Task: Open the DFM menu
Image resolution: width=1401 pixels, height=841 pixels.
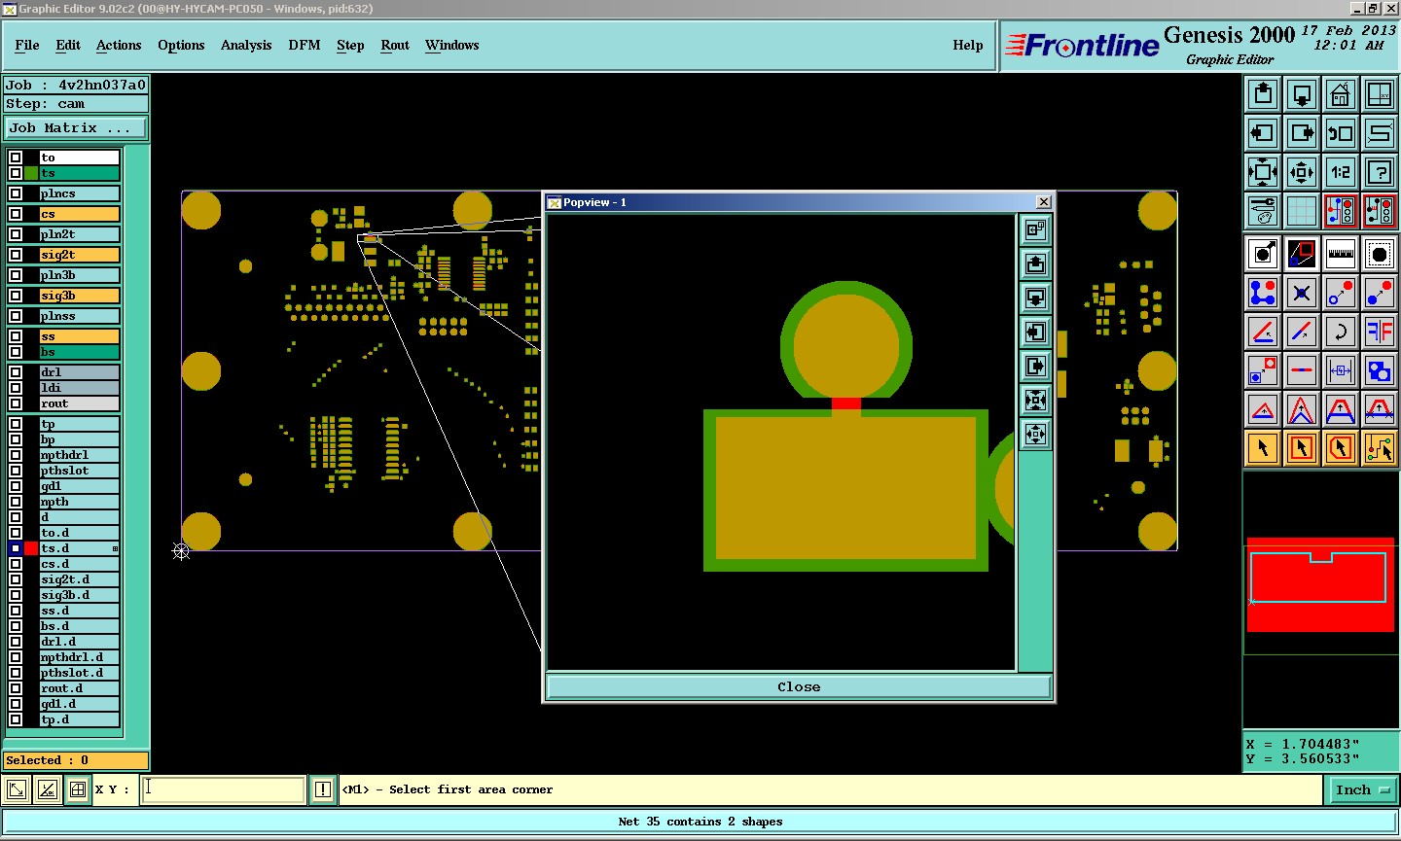Action: click(305, 45)
